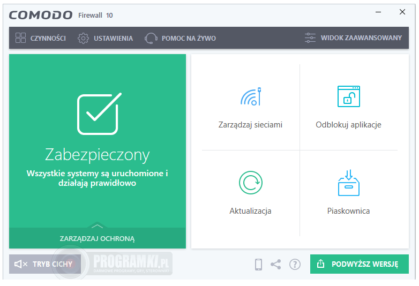Click the headset icon for live help

(x=151, y=39)
